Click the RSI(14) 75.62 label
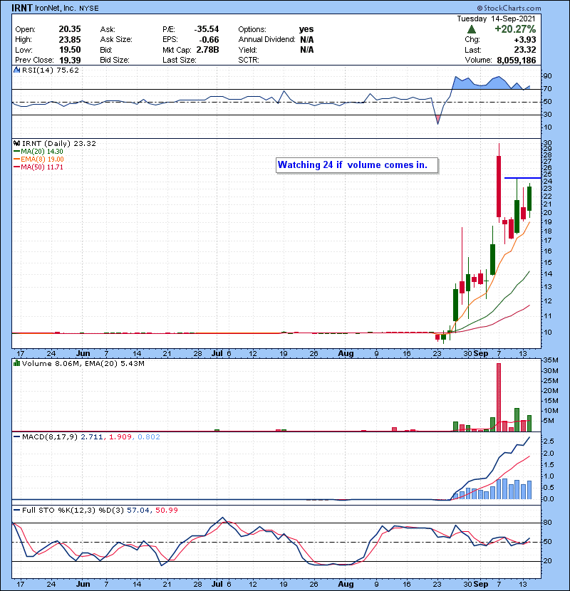Viewport: 570px width, 591px height. (x=51, y=70)
